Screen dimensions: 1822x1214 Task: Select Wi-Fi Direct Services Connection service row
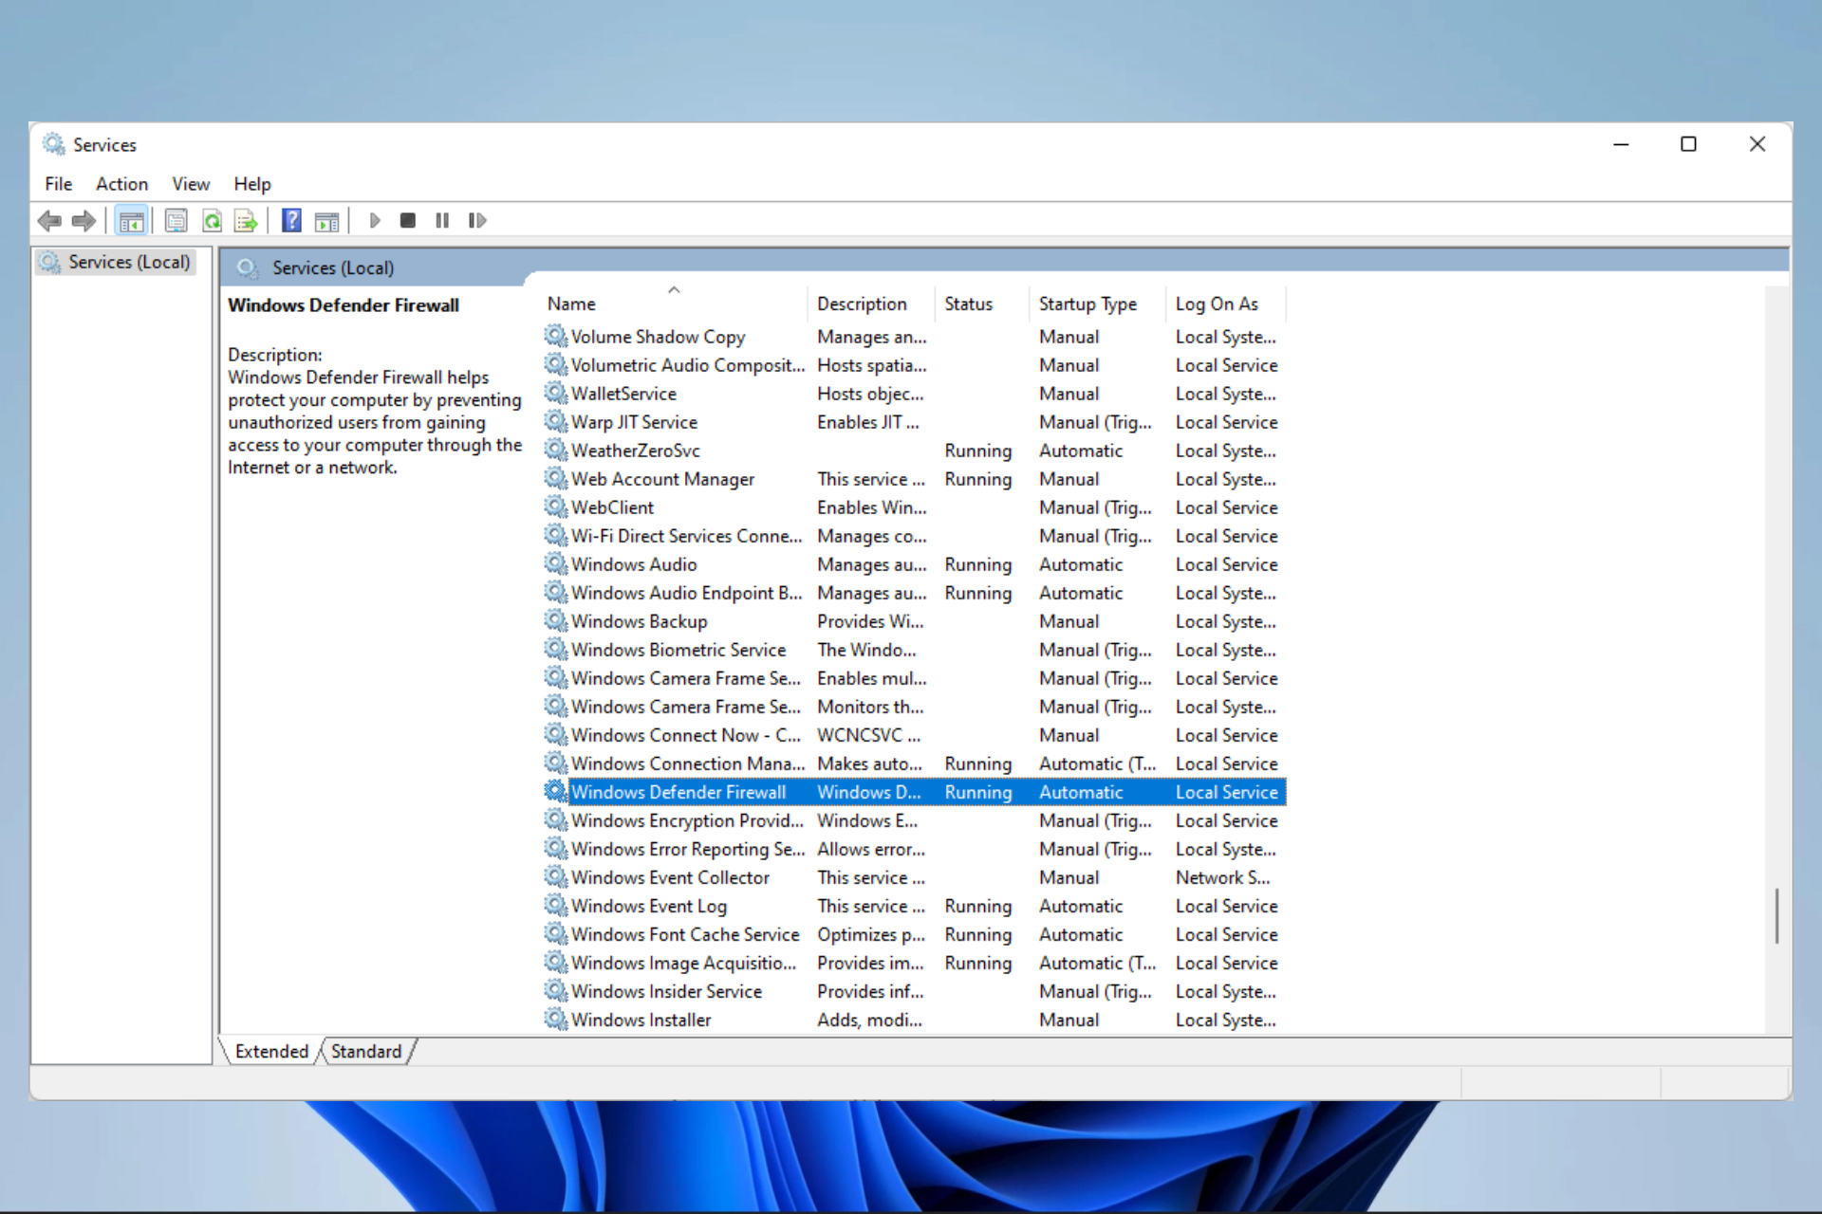(x=914, y=536)
